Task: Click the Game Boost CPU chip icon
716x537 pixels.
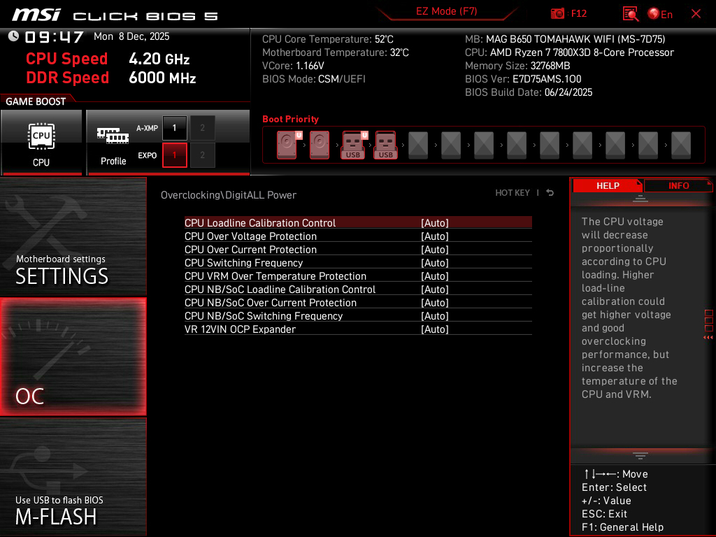Action: pyautogui.click(x=41, y=136)
